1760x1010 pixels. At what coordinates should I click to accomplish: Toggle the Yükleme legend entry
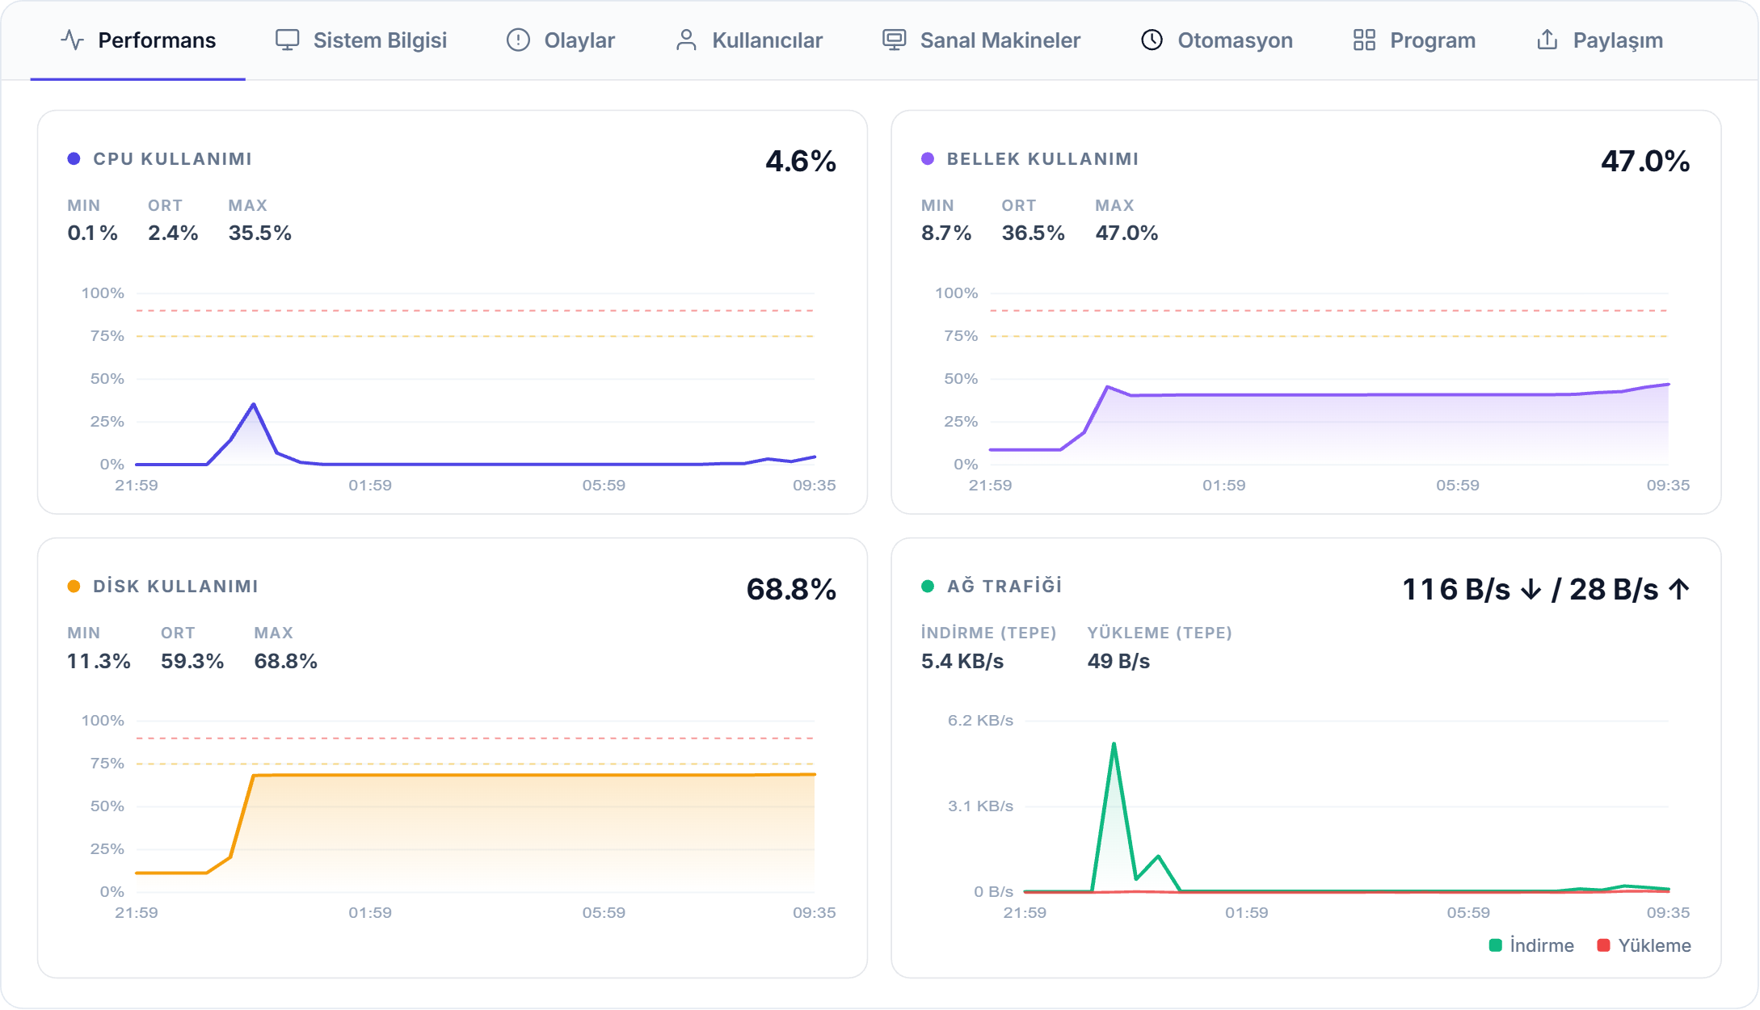[1644, 945]
